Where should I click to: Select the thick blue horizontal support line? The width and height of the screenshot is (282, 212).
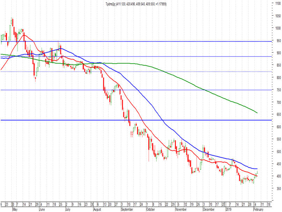pos(136,120)
